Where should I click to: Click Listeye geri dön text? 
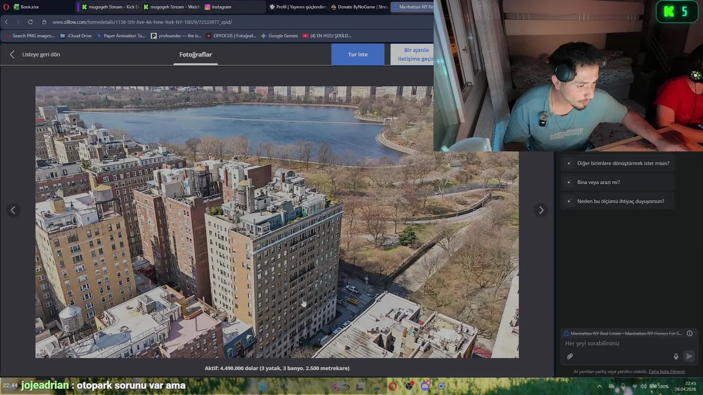41,54
